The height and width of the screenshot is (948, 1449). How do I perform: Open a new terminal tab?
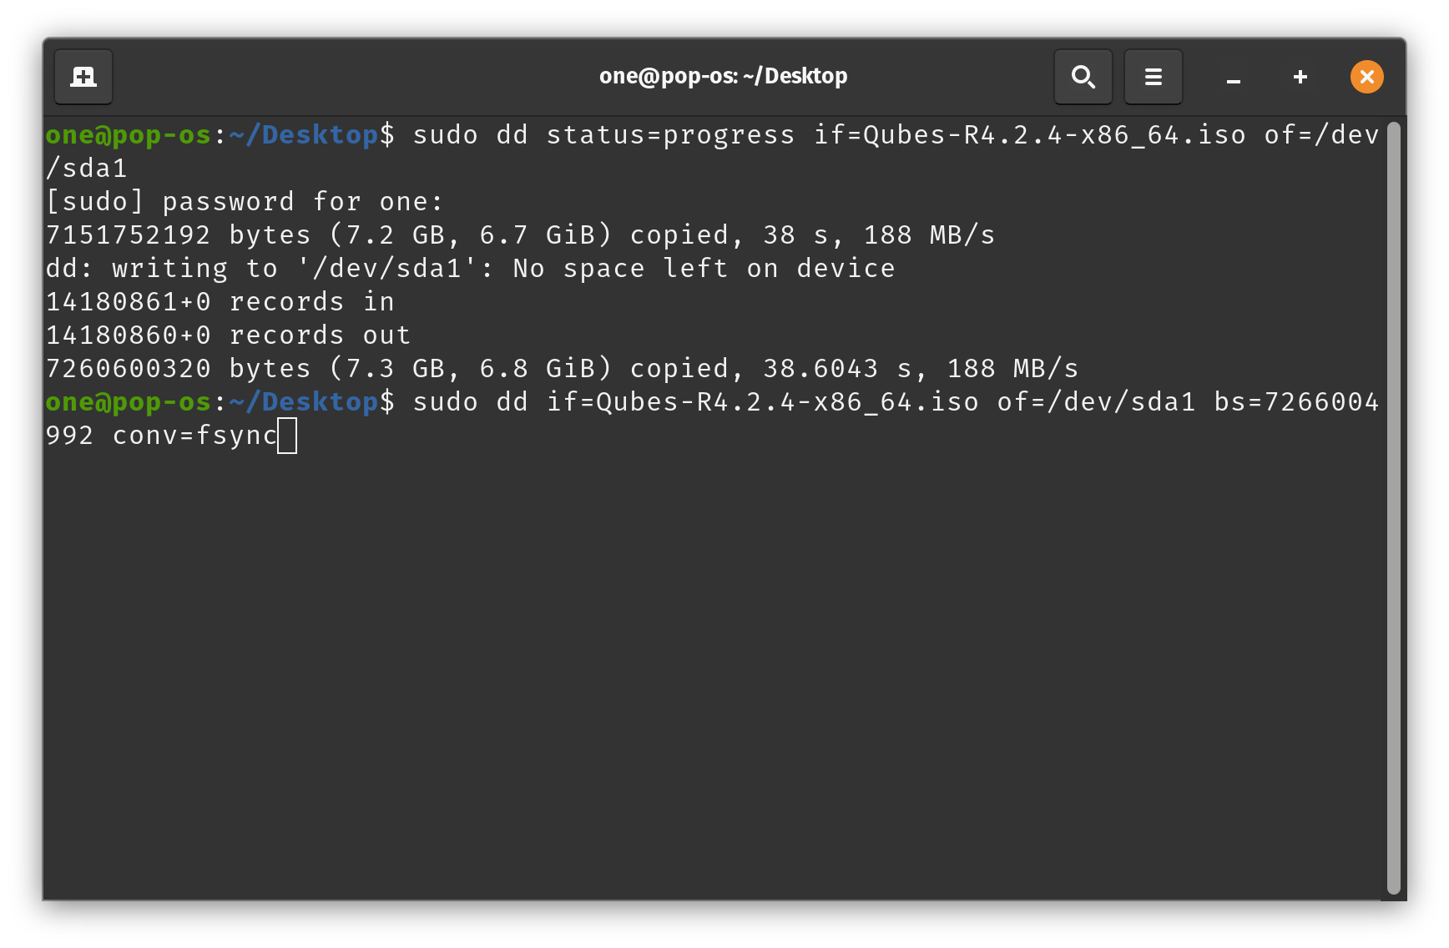point(83,77)
